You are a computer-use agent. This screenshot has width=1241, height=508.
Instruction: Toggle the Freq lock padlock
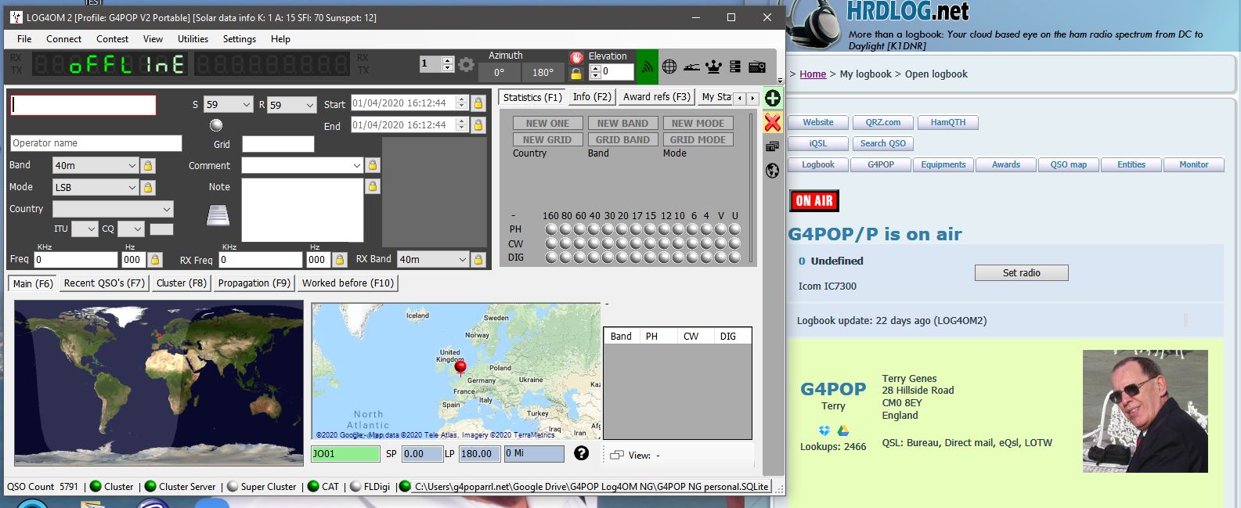(155, 260)
